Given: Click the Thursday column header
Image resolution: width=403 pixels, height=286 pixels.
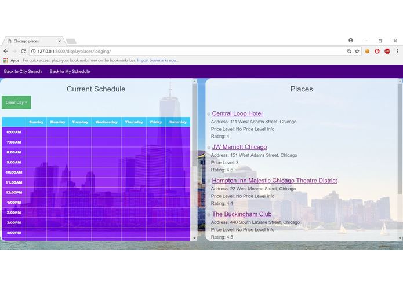Looking at the screenshot, I should click(x=134, y=122).
